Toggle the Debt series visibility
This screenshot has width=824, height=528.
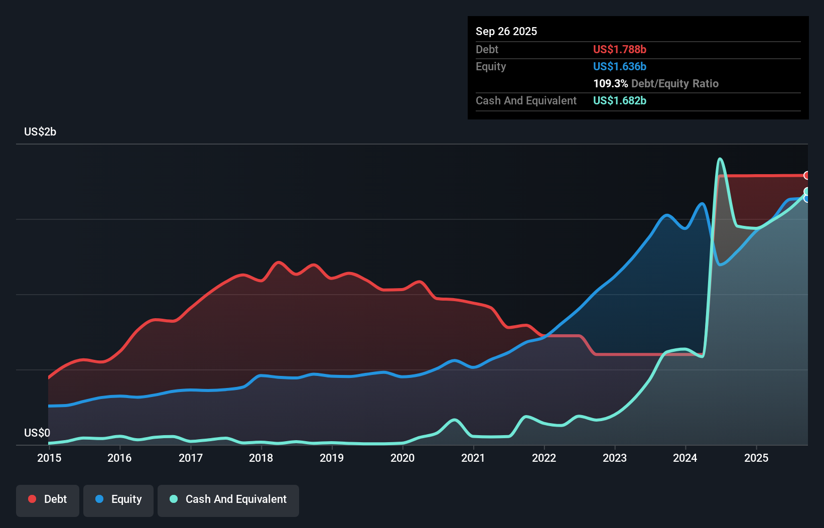(48, 499)
